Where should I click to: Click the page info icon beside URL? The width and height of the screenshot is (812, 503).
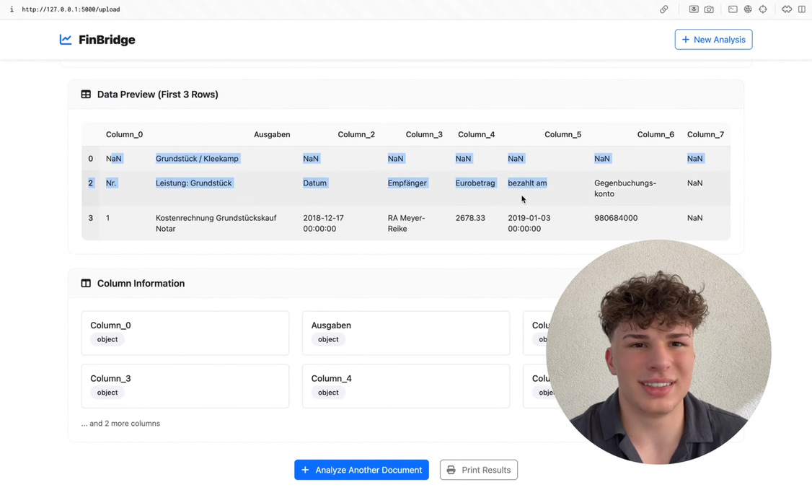pos(12,9)
